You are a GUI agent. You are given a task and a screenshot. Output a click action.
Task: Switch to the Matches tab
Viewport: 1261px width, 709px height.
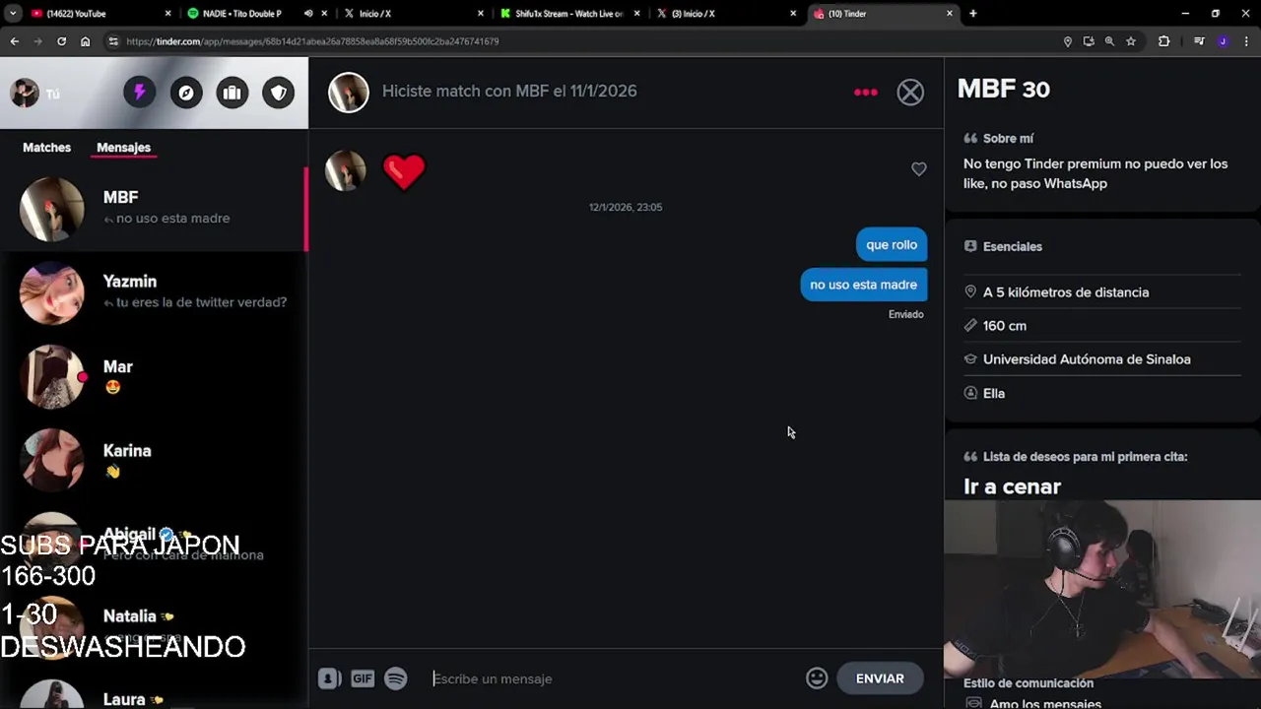click(46, 147)
